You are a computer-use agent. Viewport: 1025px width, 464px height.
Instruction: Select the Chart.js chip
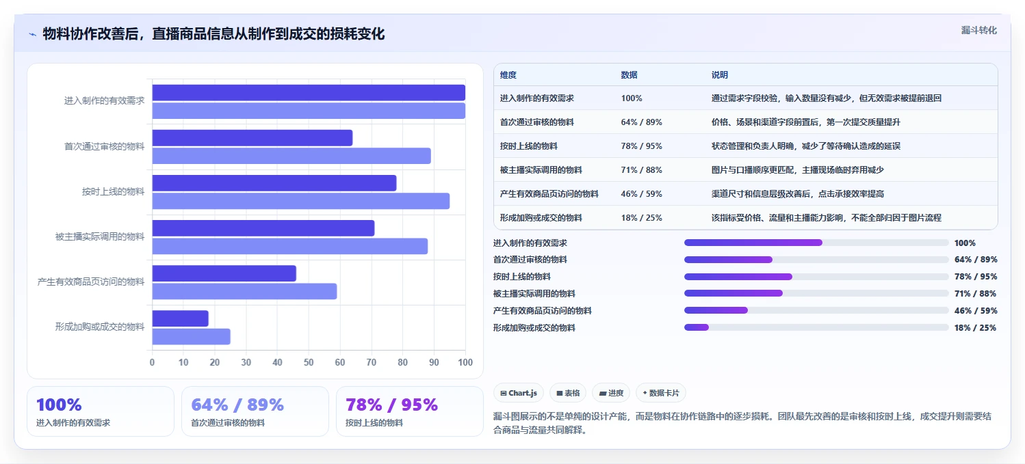click(519, 393)
